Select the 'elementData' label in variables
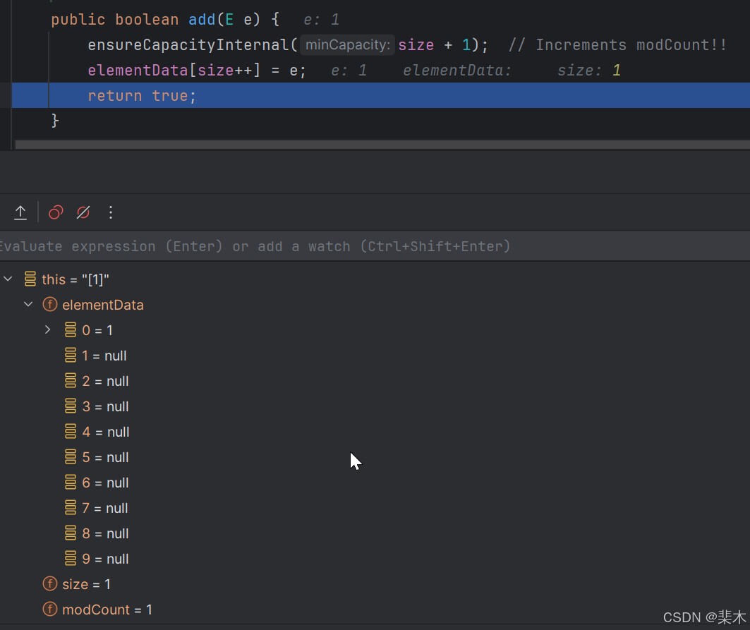 [x=103, y=305]
